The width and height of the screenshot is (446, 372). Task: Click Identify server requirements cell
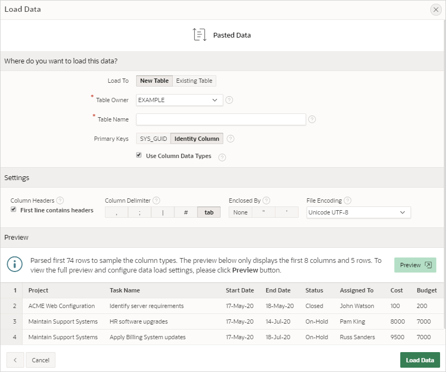click(x=146, y=306)
